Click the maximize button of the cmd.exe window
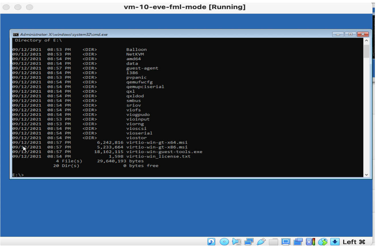The height and width of the screenshot is (246, 376). click(350, 34)
